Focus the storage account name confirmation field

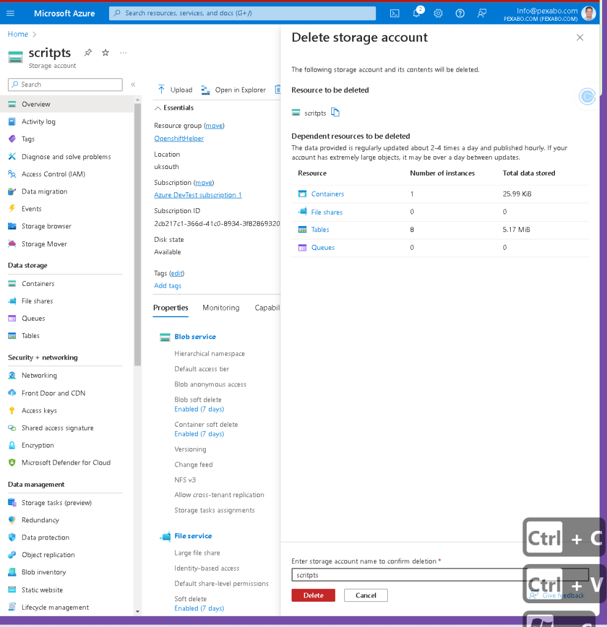point(440,574)
